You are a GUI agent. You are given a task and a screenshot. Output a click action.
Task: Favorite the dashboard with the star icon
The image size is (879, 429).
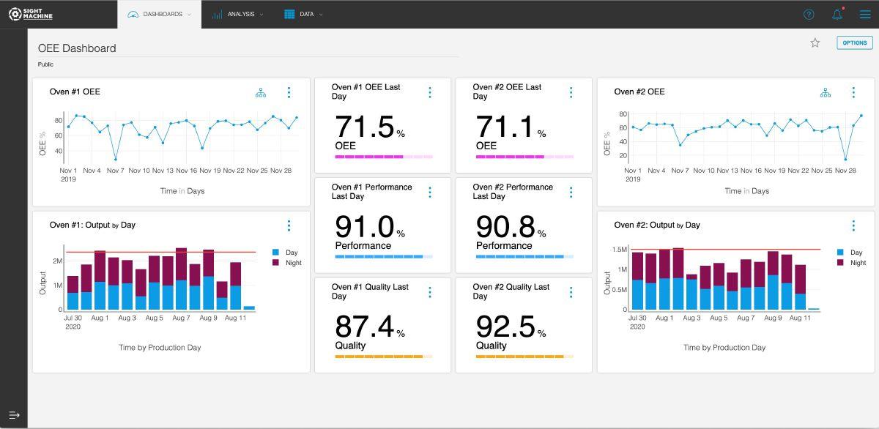pyautogui.click(x=815, y=43)
